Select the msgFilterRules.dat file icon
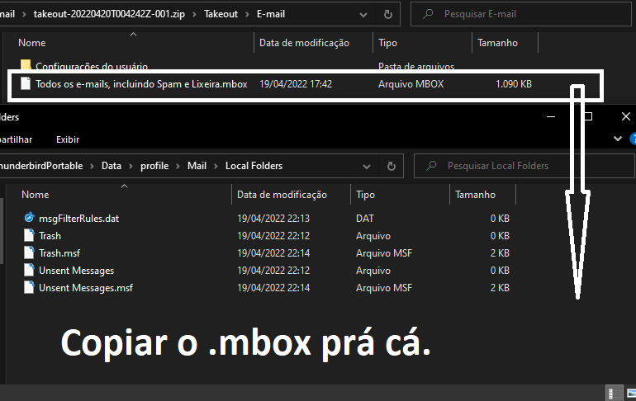Screen dimensions: 636x401 click(30, 219)
